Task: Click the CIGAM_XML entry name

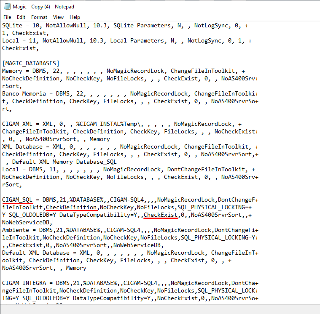Action: point(17,124)
